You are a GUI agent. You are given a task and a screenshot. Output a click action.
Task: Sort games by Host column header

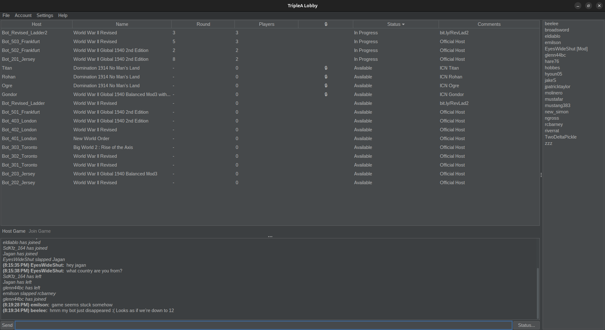click(x=37, y=24)
